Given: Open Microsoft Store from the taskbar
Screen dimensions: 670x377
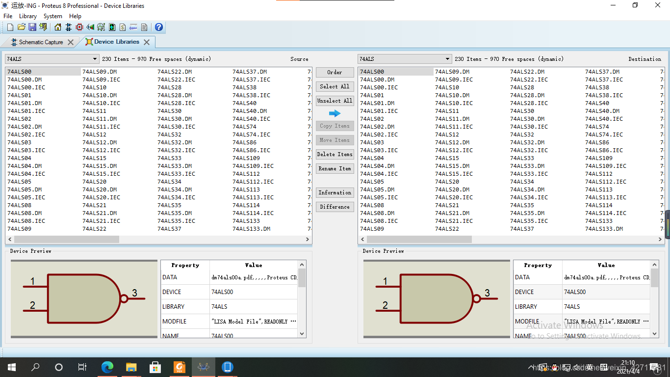Looking at the screenshot, I should click(x=155, y=367).
